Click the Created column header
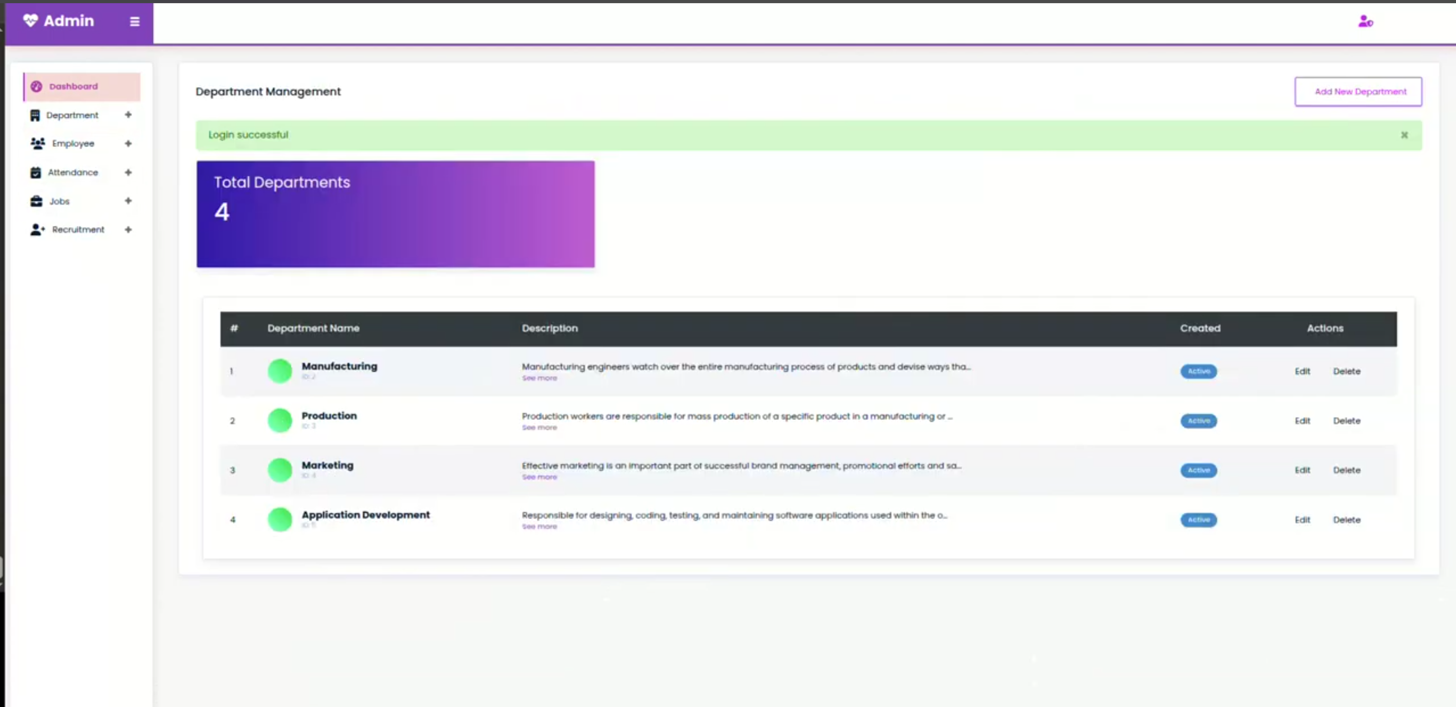This screenshot has height=707, width=1456. point(1200,328)
